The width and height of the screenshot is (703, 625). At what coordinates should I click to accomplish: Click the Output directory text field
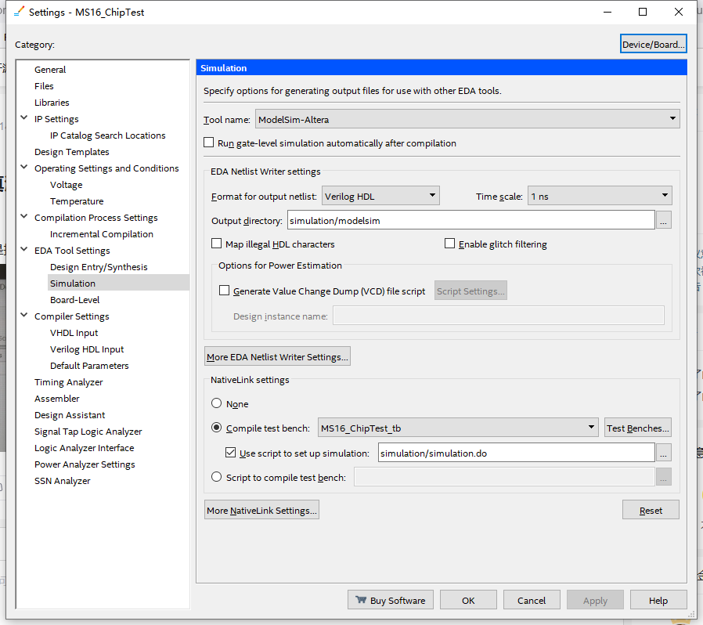(x=470, y=221)
